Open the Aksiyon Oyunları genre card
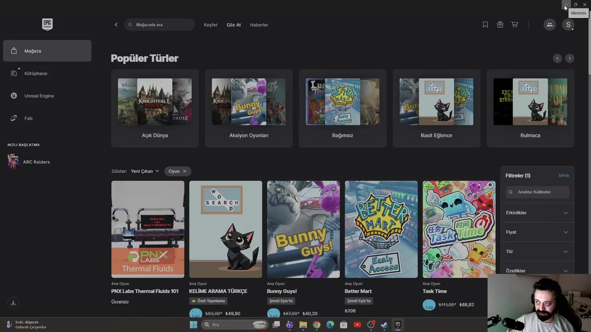The width and height of the screenshot is (591, 332). coord(248,108)
